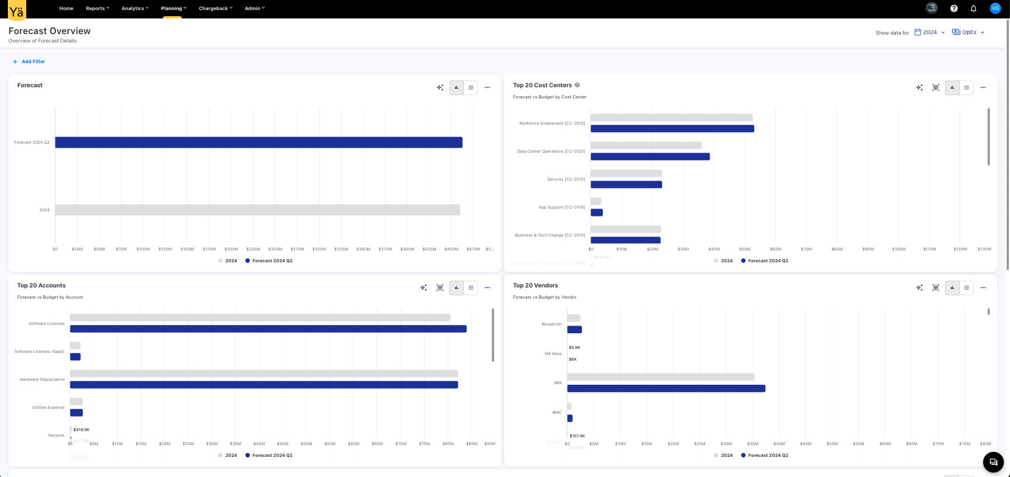
Task: Toggle the Forecast 2024 Q2 legend swatch in Forecast chart
Action: (x=248, y=261)
